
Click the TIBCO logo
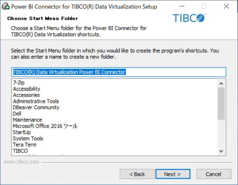[189, 18]
